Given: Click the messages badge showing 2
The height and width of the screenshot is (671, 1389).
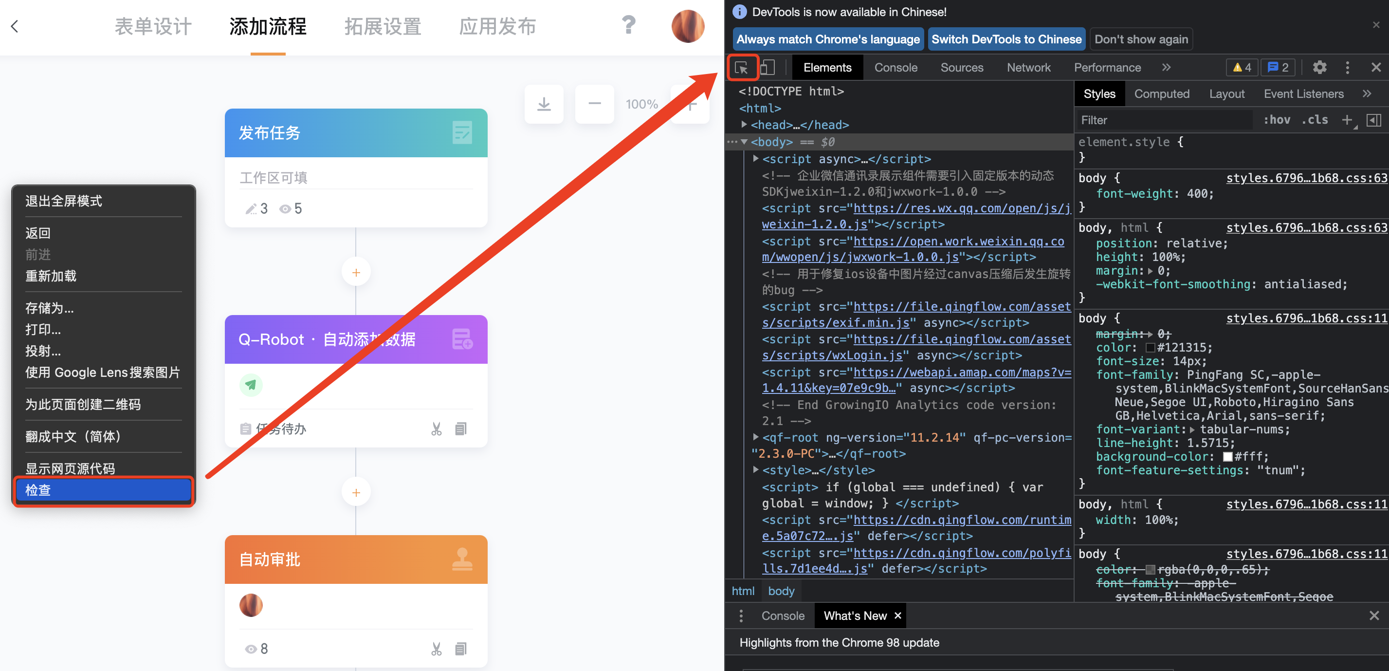Looking at the screenshot, I should pos(1278,67).
